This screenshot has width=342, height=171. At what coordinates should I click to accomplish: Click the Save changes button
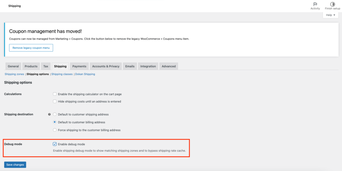point(15,165)
